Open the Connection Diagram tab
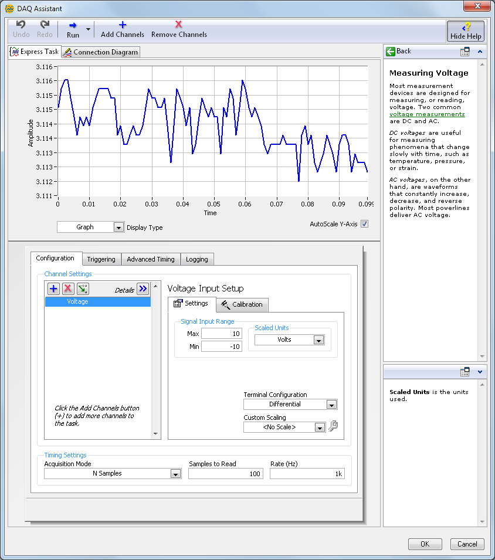 (100, 52)
